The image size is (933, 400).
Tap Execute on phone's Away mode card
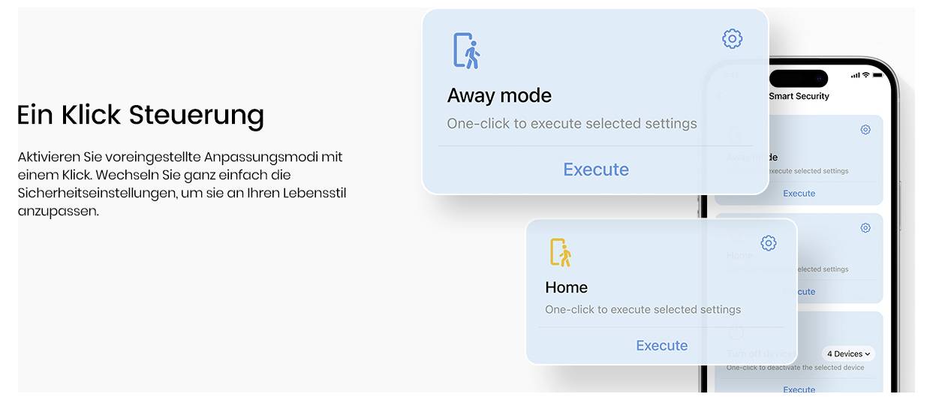[799, 194]
